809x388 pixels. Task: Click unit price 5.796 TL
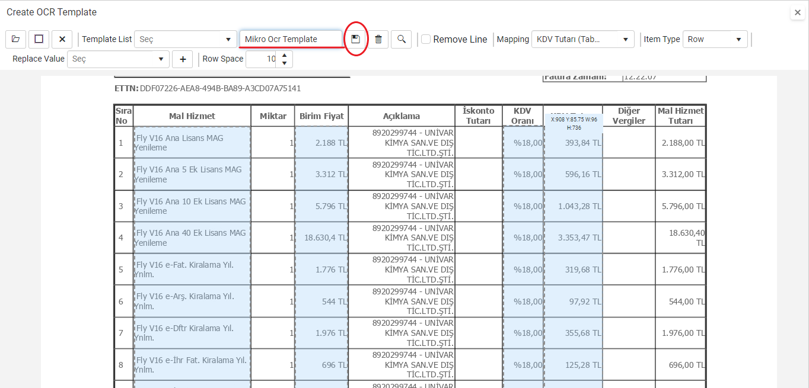(331, 206)
